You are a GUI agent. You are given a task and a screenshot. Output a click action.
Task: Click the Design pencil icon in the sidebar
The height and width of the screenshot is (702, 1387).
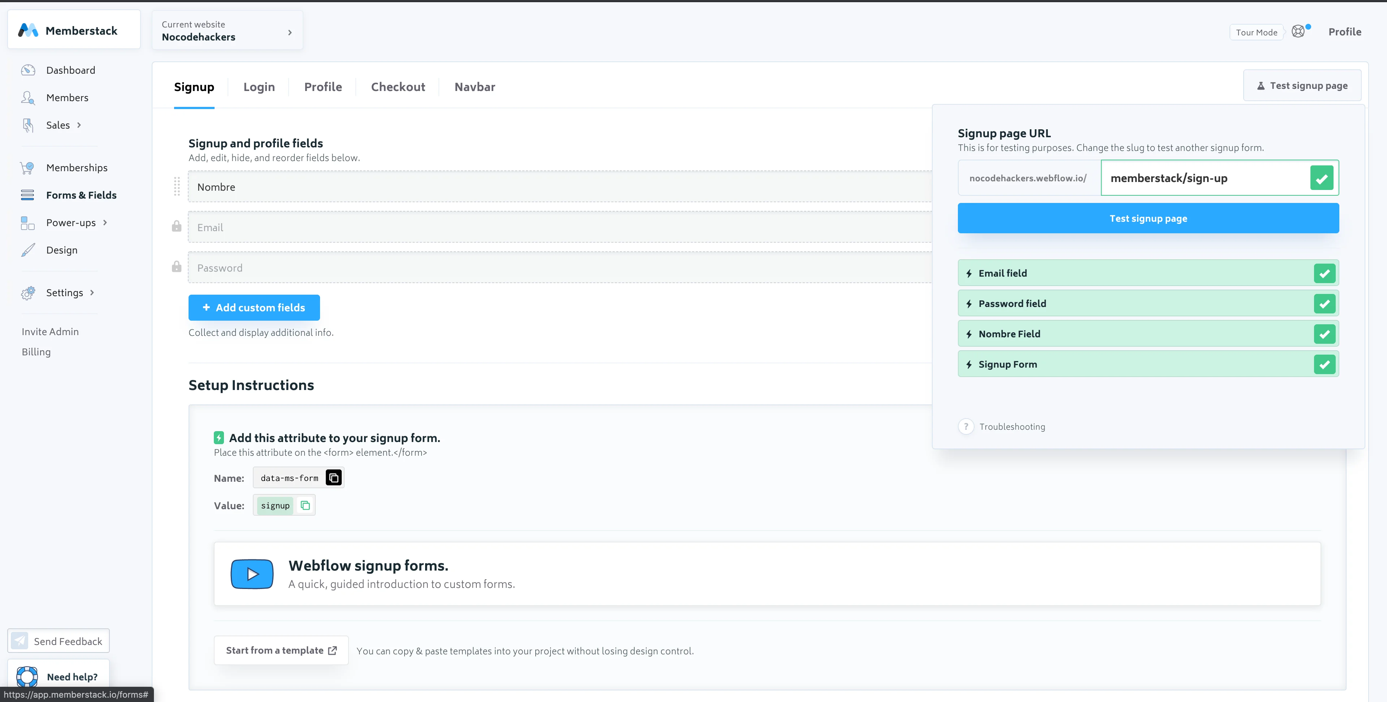pyautogui.click(x=28, y=250)
